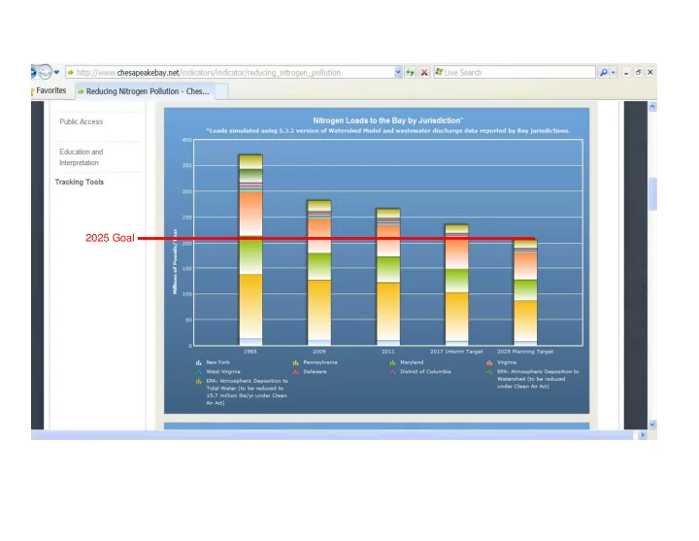Click the 1985 axis label
Viewport: 699px width, 541px height.
(x=250, y=352)
